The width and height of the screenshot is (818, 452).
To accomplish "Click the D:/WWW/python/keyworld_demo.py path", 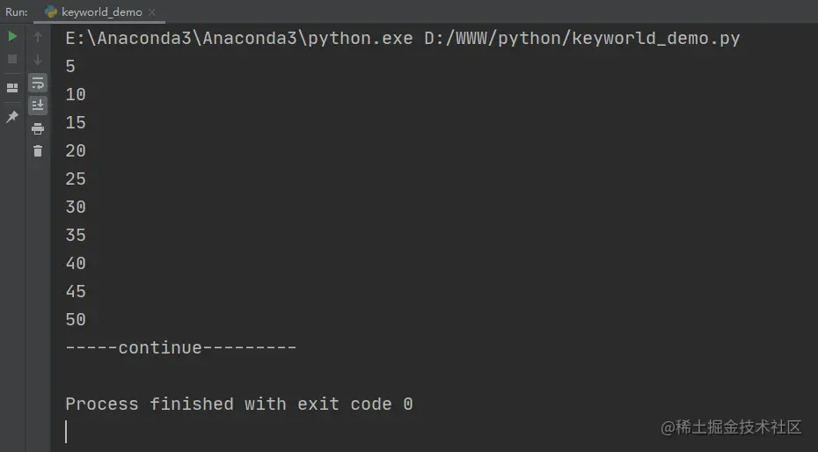I will coord(582,39).
